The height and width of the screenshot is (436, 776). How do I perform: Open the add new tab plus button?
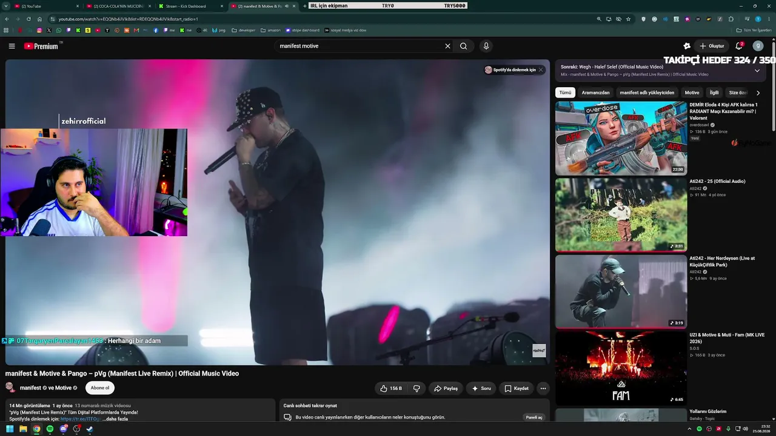[305, 6]
